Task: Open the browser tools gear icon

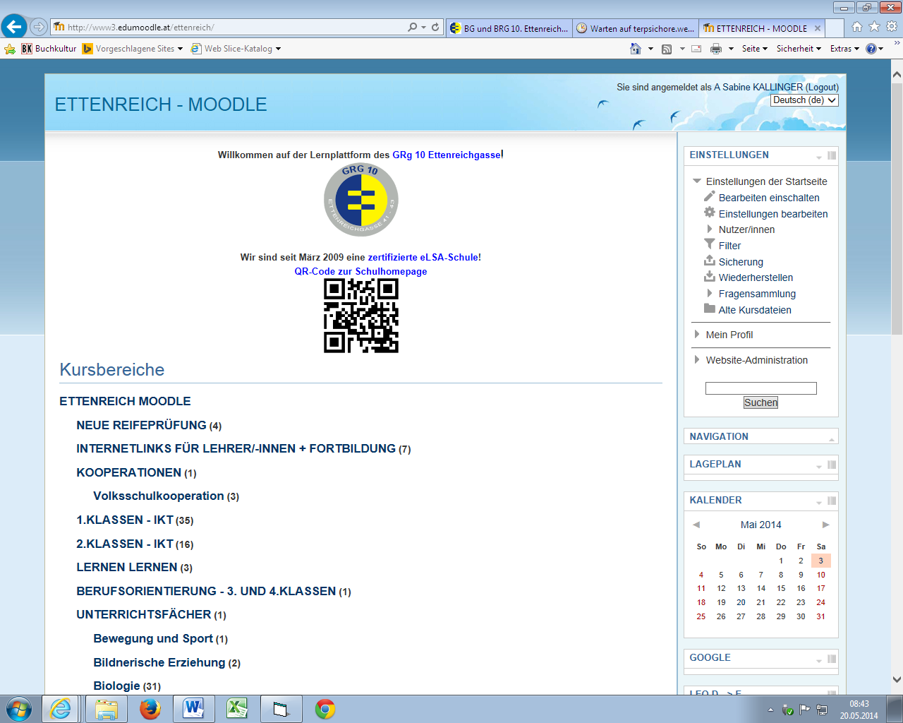Action: coord(892,27)
